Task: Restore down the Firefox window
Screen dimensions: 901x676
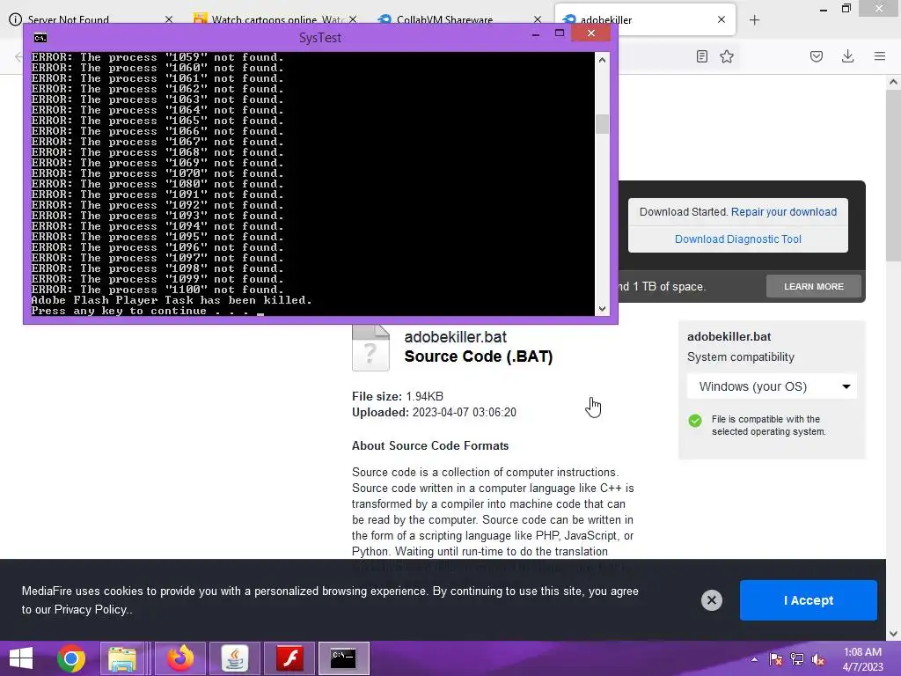Action: click(846, 9)
